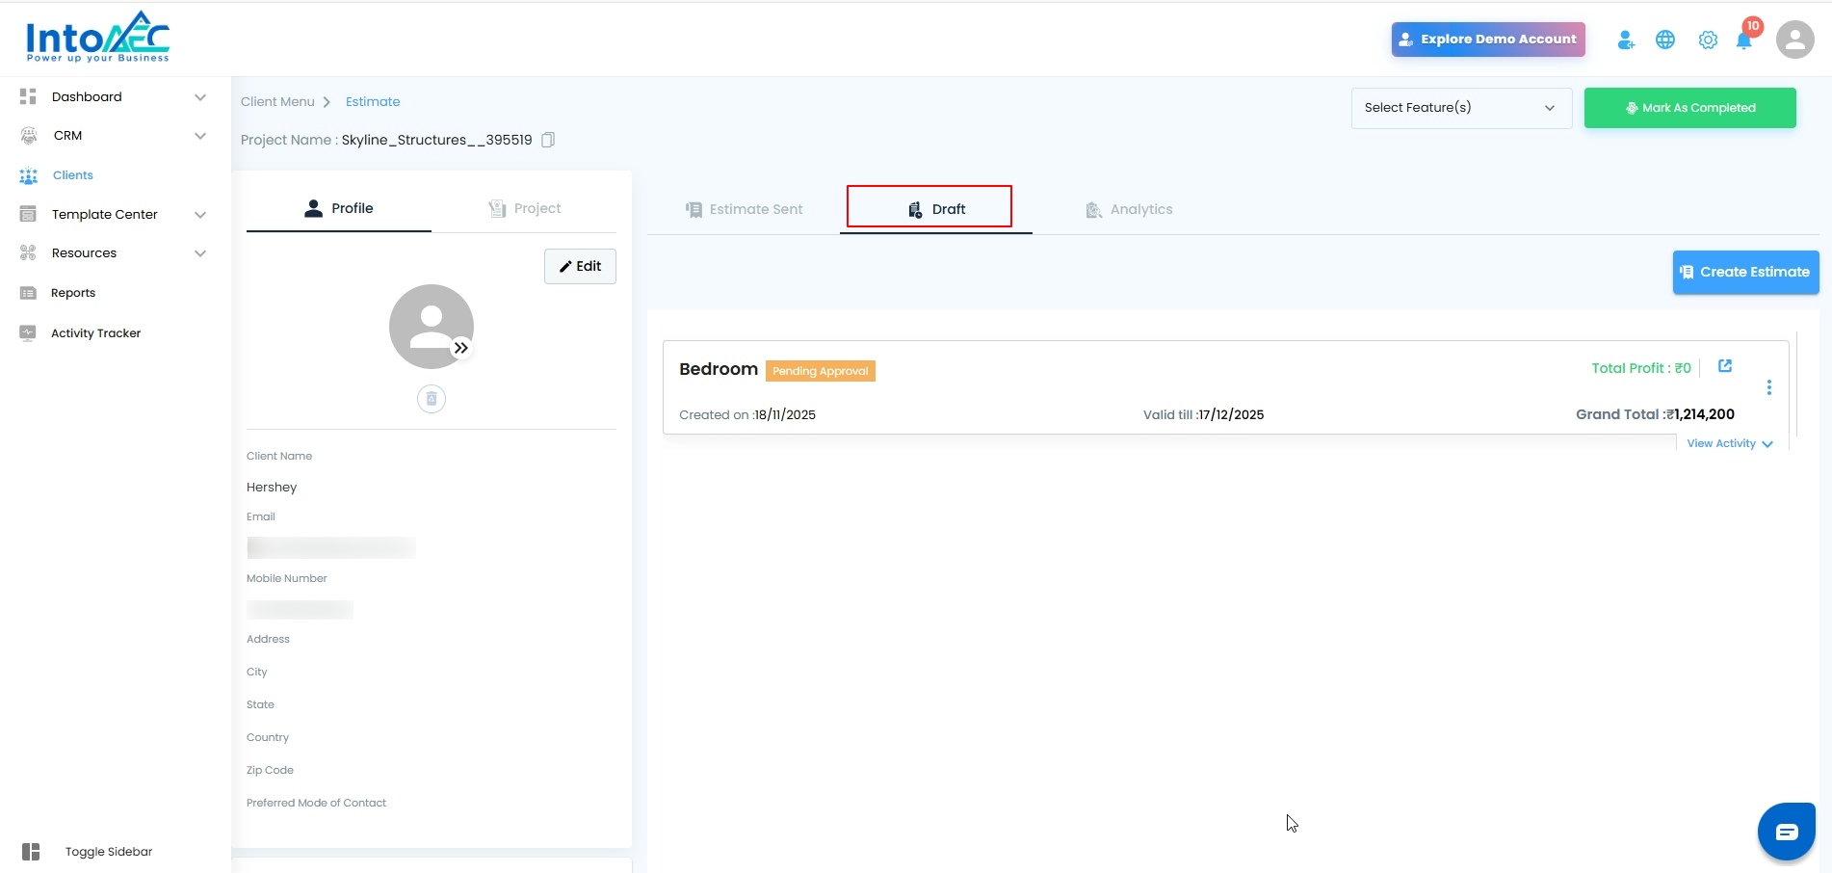Expand the Dashboard menu chevron
Image resolution: width=1832 pixels, height=873 pixels.
tap(200, 97)
